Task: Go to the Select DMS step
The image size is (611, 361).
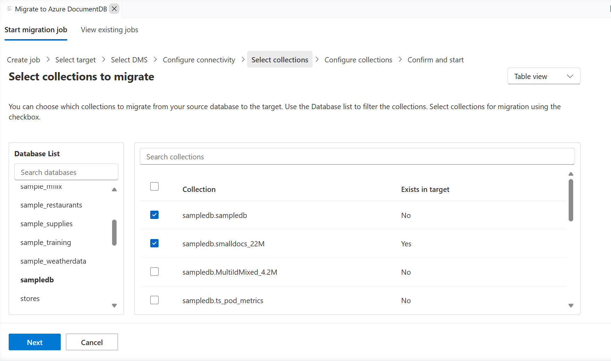Action: [129, 60]
